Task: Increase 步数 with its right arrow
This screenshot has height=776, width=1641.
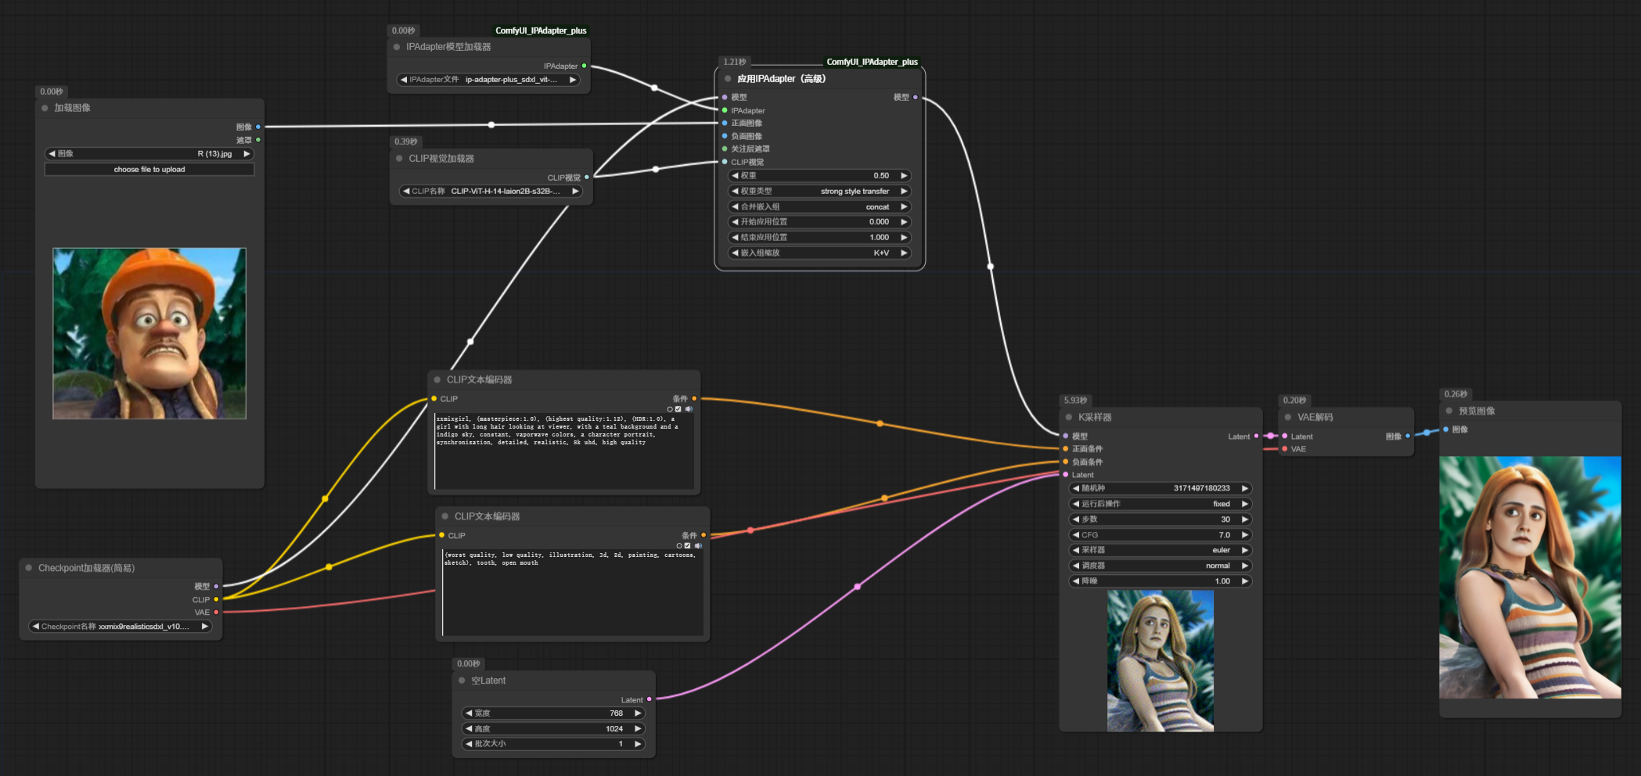Action: (x=1244, y=519)
